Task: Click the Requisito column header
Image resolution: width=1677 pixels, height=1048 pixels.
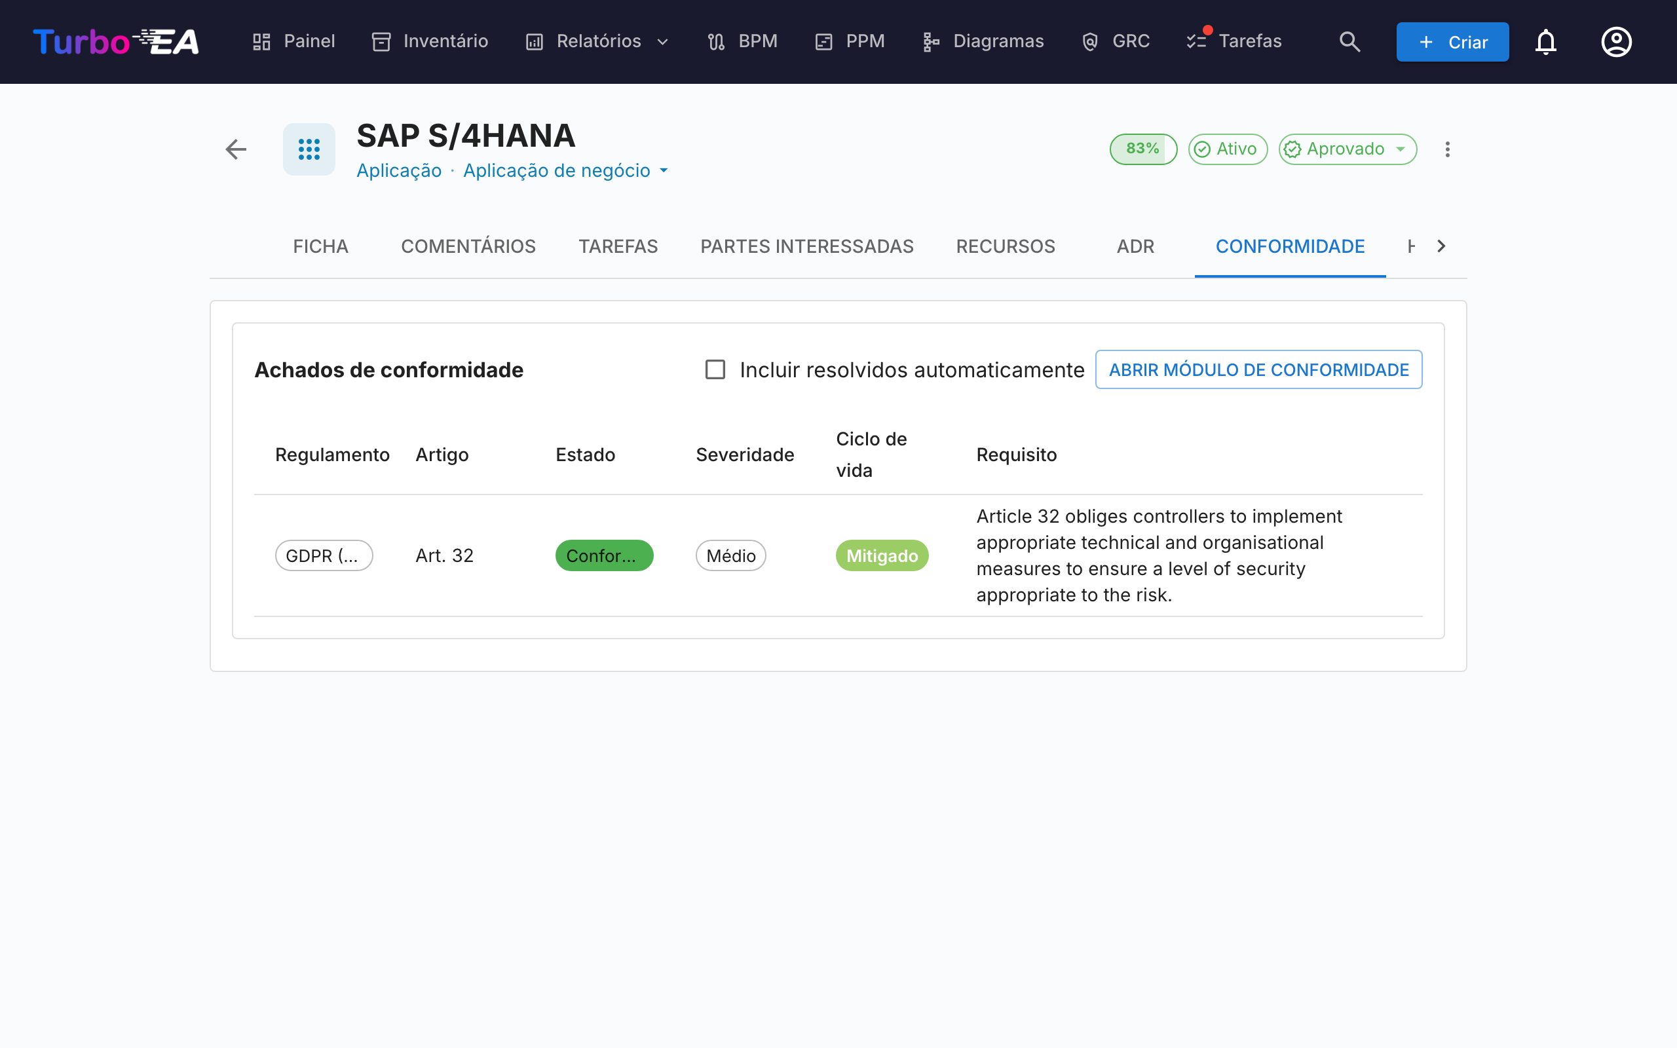Action: [1017, 455]
